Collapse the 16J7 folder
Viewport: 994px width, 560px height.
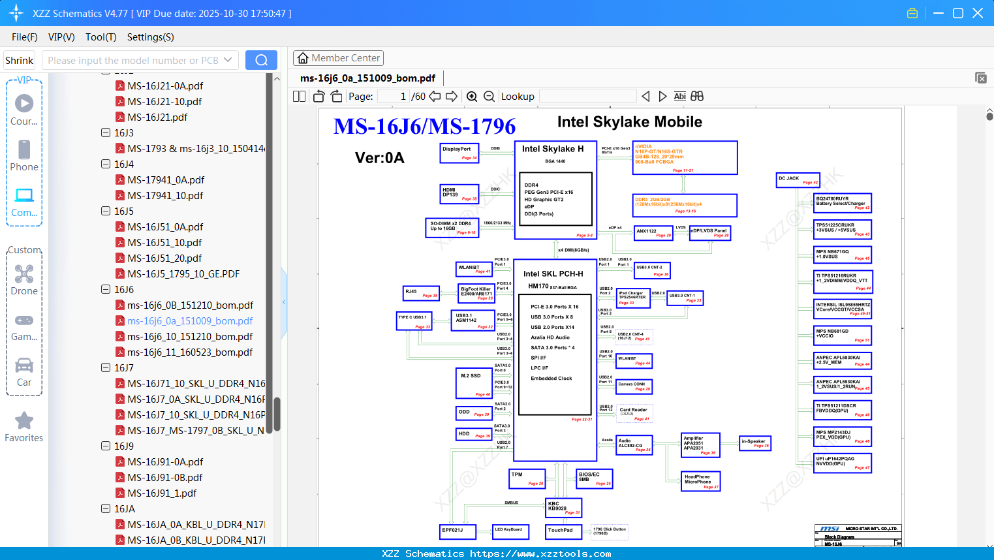click(x=106, y=367)
